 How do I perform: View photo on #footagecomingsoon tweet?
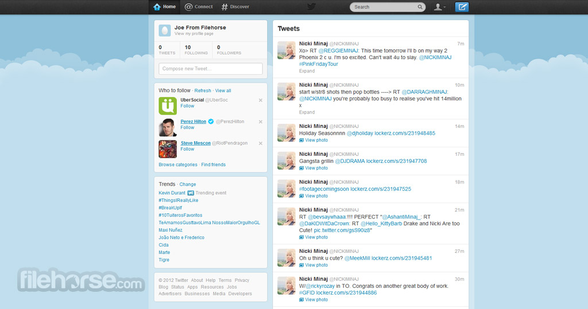(x=314, y=196)
